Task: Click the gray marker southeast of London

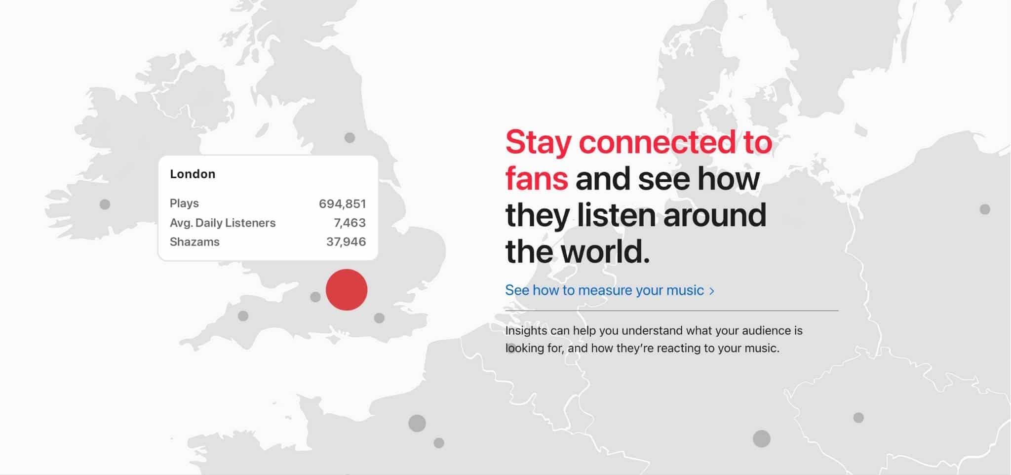Action: 379,318
